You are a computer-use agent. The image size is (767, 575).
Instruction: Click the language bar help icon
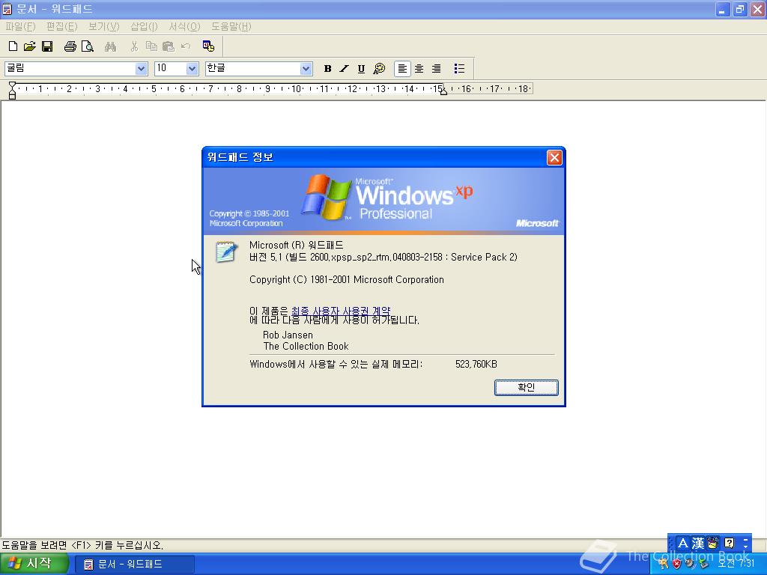(730, 543)
